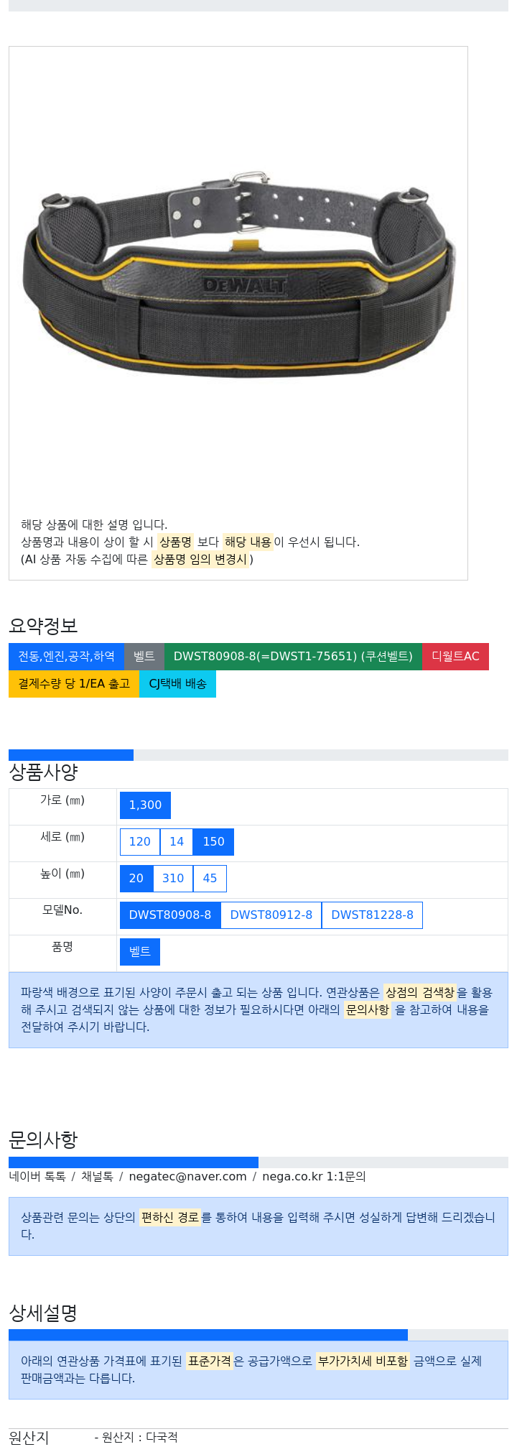Switch to model DWST80912-8

point(271,915)
